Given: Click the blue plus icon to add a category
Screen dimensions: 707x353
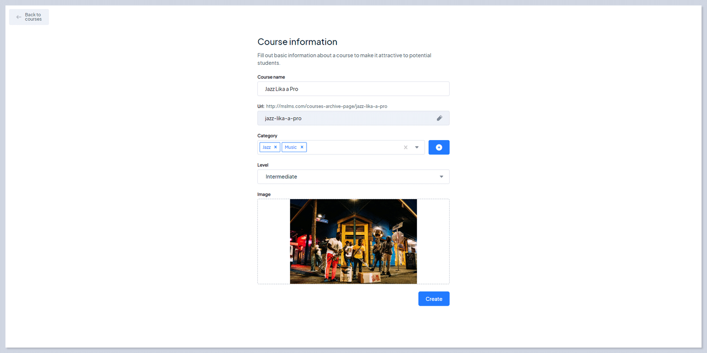Looking at the screenshot, I should [x=439, y=147].
